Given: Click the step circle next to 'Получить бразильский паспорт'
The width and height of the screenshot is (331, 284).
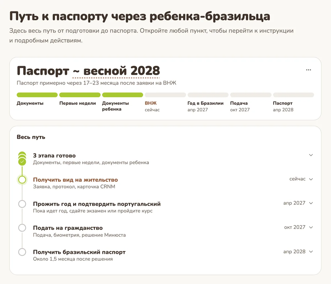Looking at the screenshot, I should tap(22, 252).
